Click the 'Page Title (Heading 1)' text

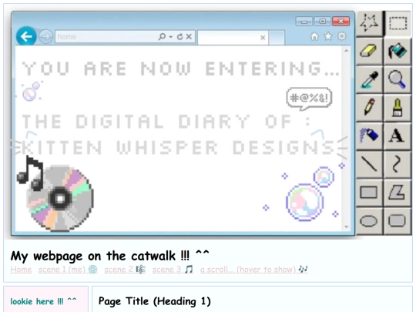coord(155,301)
